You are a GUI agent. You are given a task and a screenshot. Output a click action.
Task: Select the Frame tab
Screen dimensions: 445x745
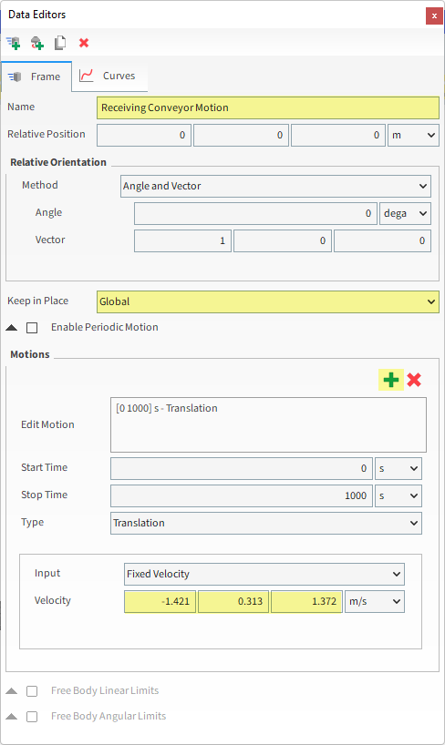pyautogui.click(x=36, y=77)
